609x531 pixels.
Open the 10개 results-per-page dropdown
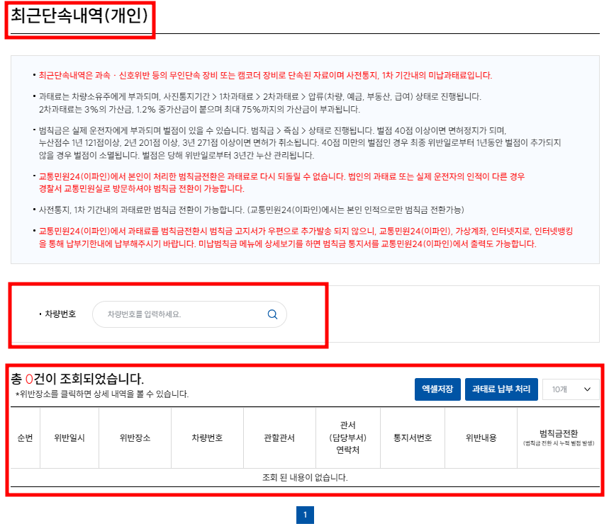(571, 389)
